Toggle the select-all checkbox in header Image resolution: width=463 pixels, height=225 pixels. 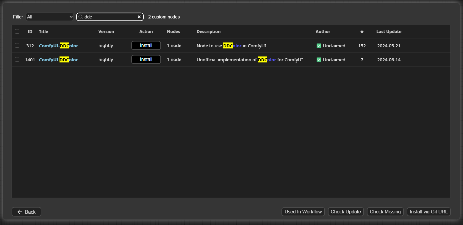[x=17, y=31]
